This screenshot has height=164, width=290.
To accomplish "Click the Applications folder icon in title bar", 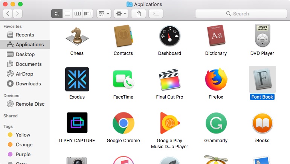I will (130, 4).
